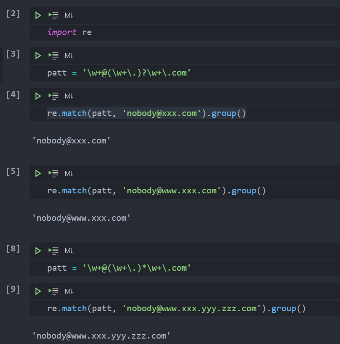This screenshot has height=344, width=340.
Task: Click code in cell 5 re.match line
Action: (157, 191)
